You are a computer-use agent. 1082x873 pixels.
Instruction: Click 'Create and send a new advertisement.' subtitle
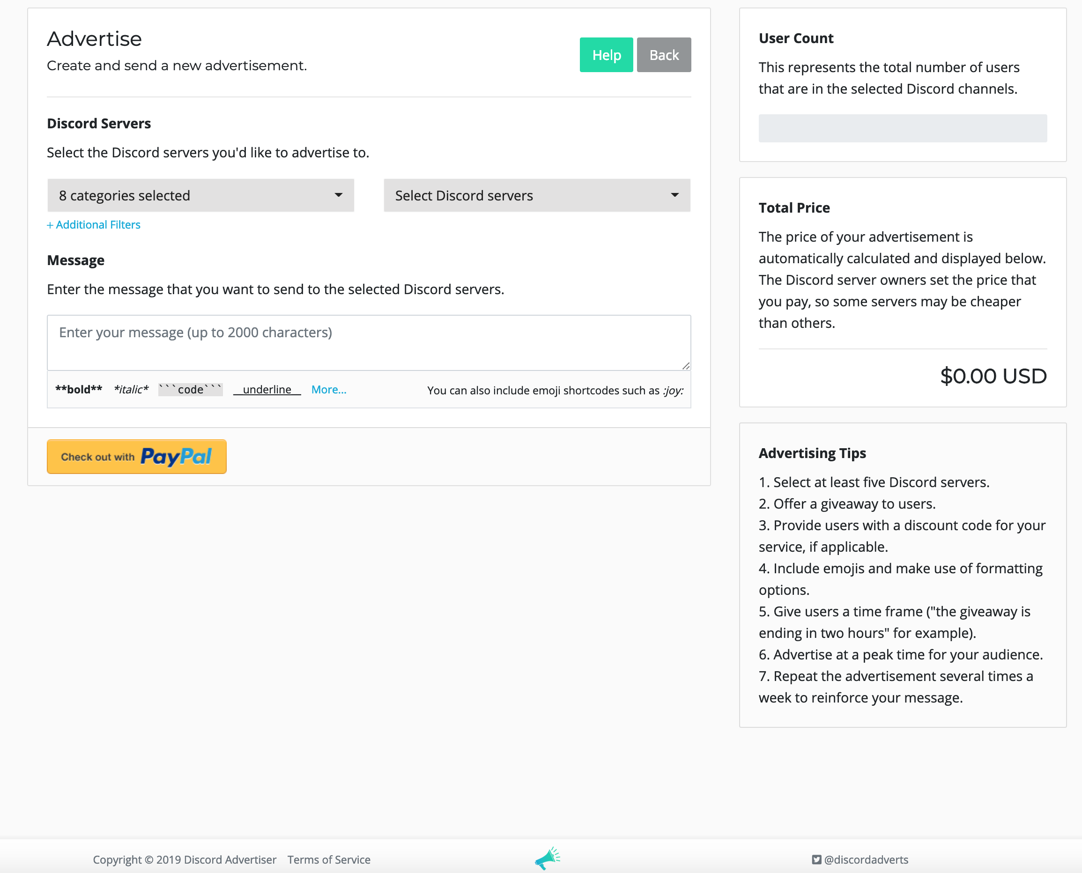(x=177, y=66)
